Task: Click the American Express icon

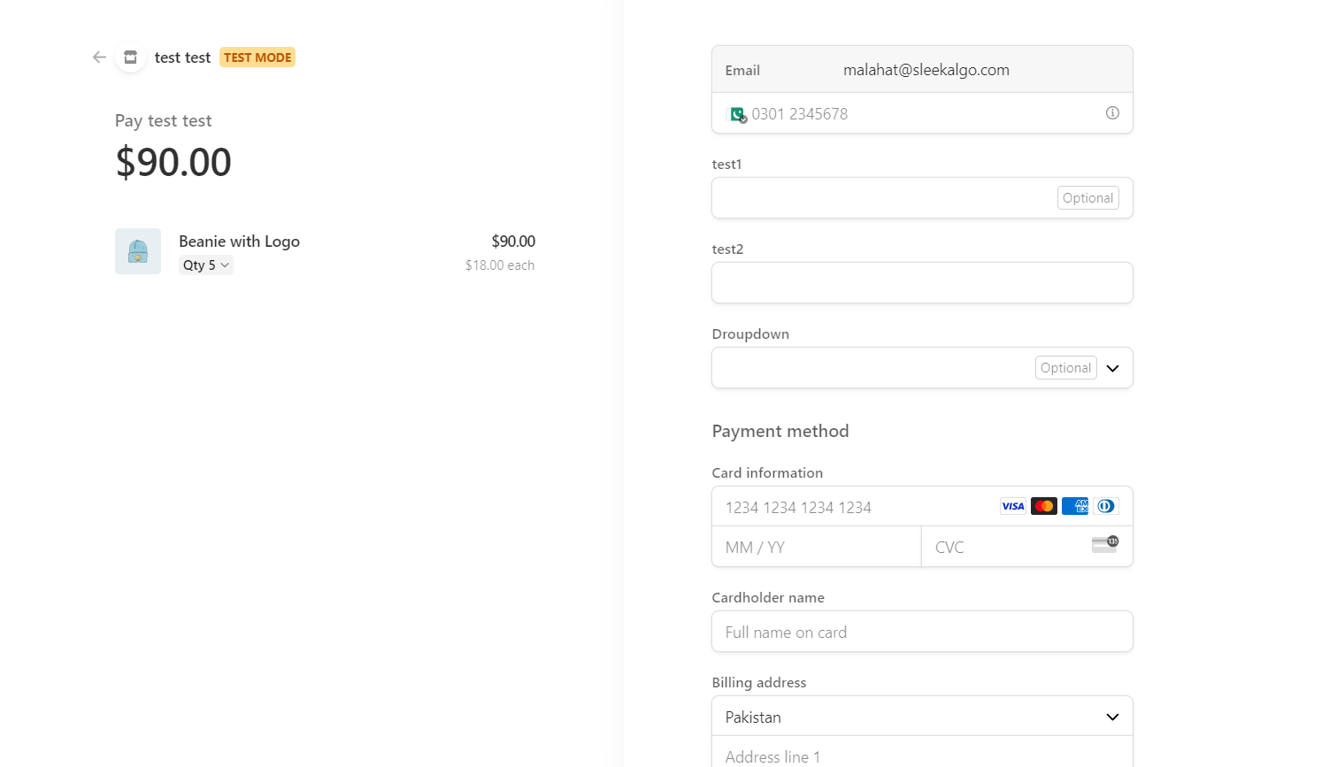Action: pyautogui.click(x=1075, y=506)
